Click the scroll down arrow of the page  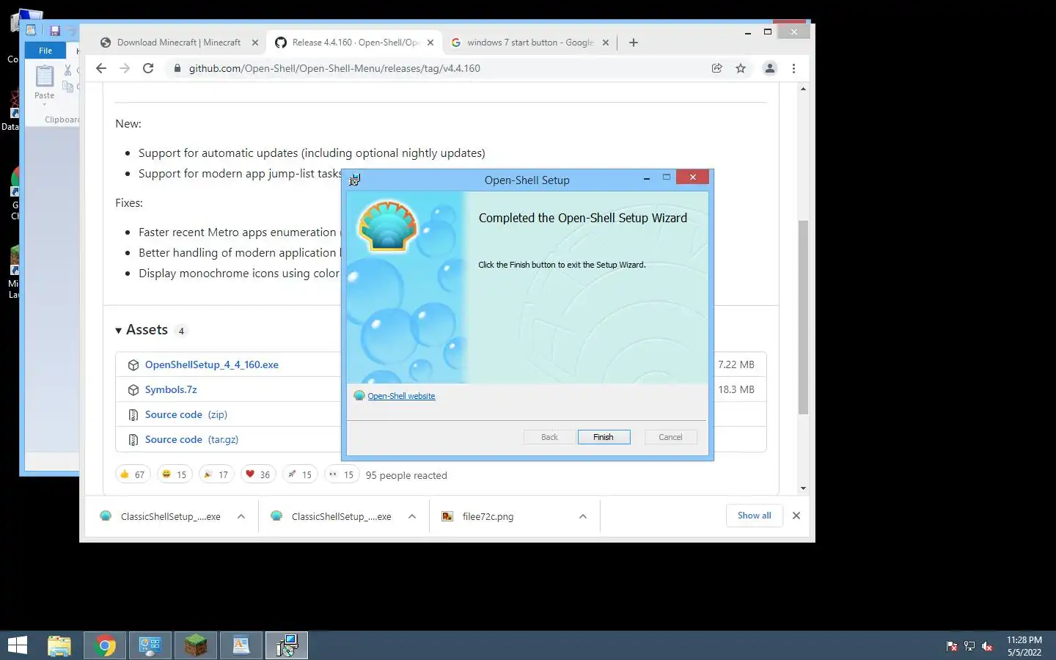pos(803,488)
